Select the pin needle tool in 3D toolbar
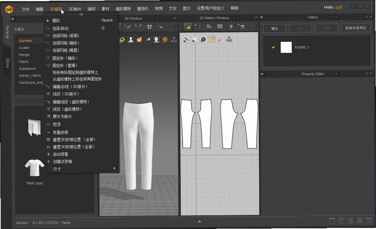Image resolution: width=376 pixels, height=229 pixels. click(x=138, y=27)
